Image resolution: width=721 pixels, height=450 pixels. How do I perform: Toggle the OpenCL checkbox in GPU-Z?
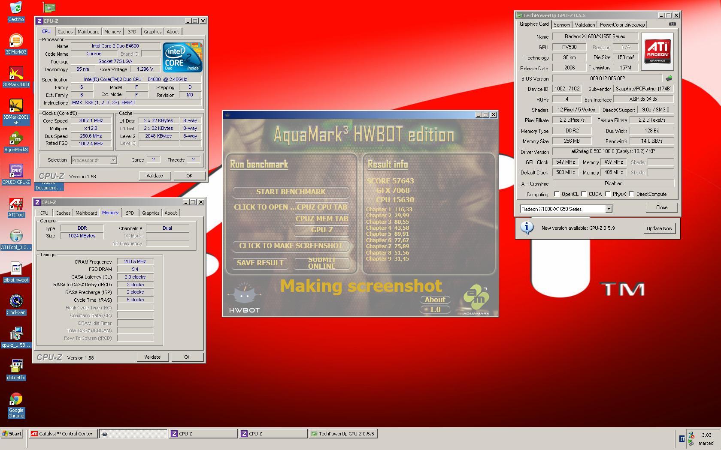click(x=557, y=194)
